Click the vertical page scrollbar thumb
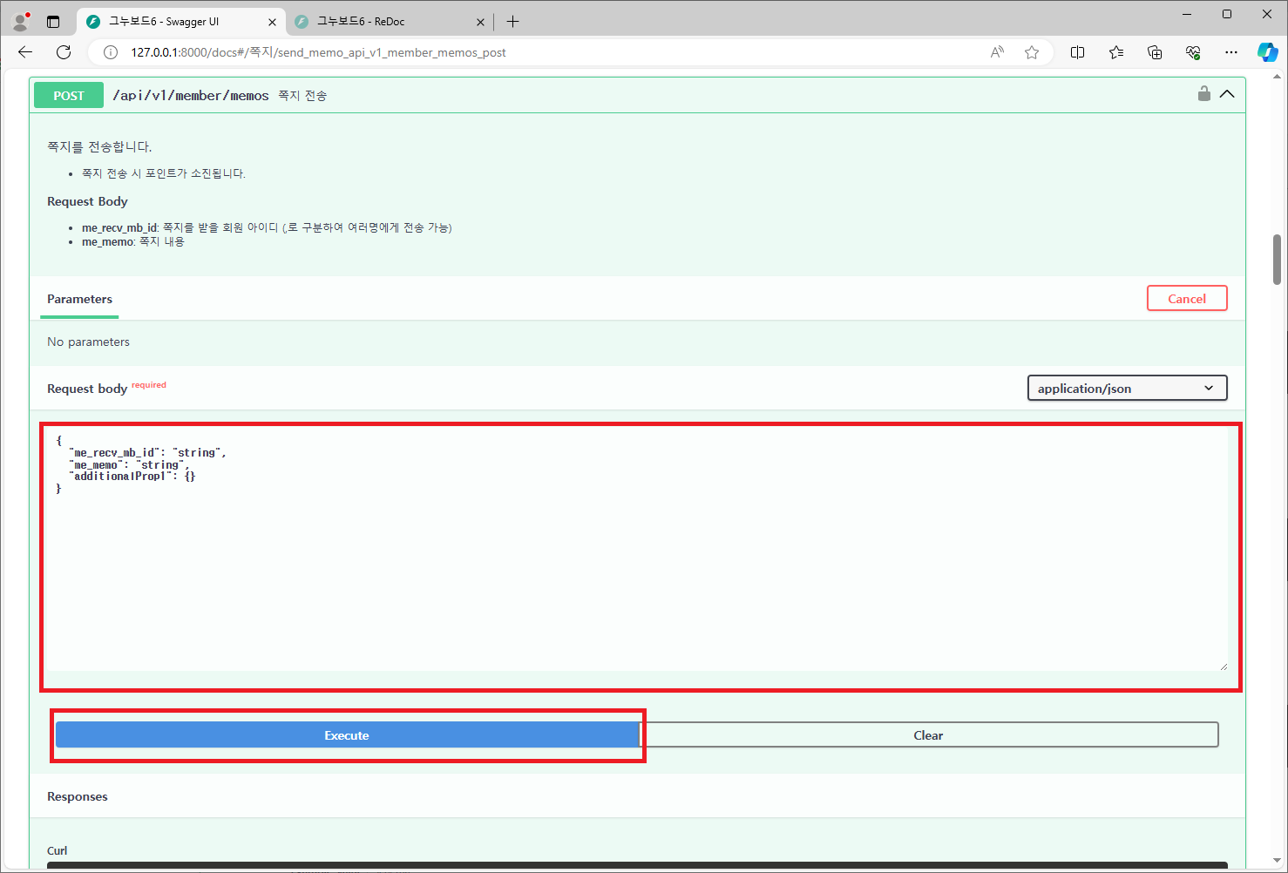 click(1277, 260)
